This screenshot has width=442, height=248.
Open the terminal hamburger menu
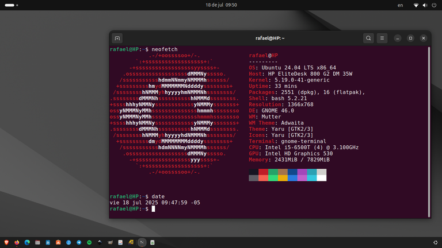pos(382,38)
